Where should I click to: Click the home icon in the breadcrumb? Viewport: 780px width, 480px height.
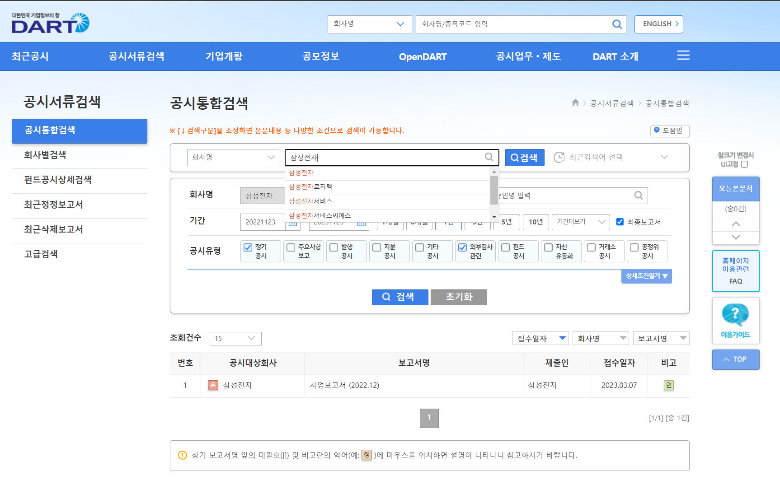click(575, 103)
